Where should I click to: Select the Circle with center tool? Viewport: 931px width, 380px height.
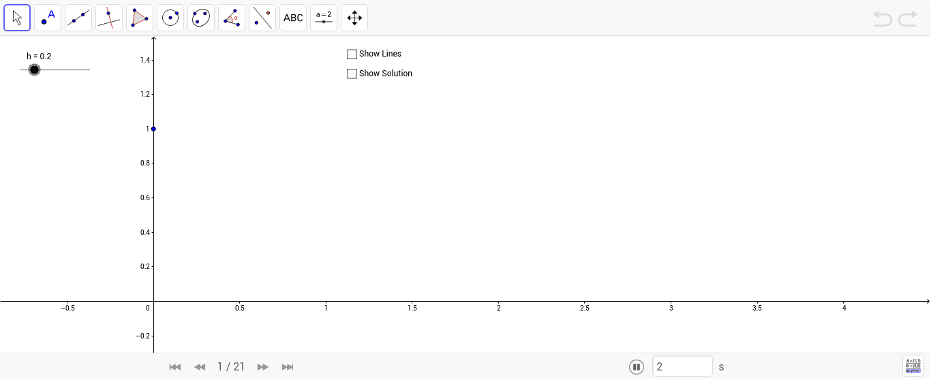(170, 18)
